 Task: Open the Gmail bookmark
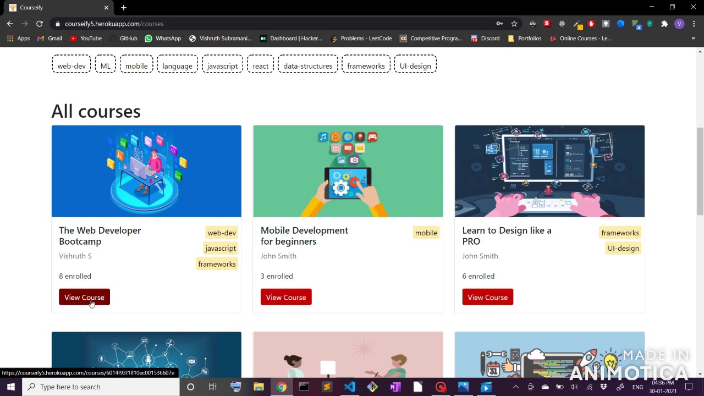50,38
